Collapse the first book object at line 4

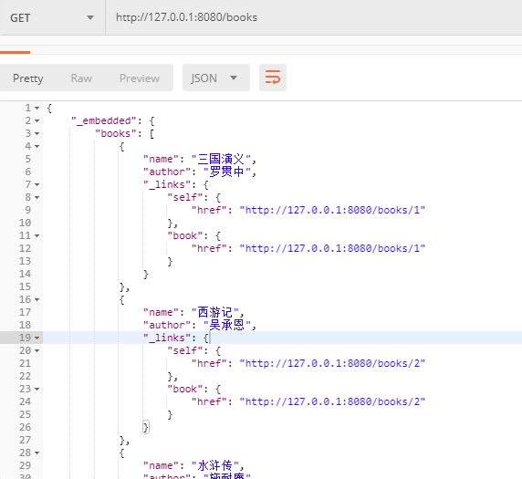tap(37, 146)
